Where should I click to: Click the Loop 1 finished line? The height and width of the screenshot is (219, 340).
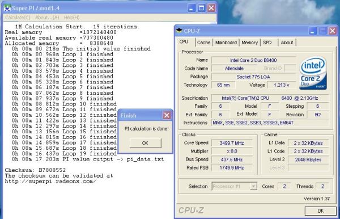(x=62, y=54)
